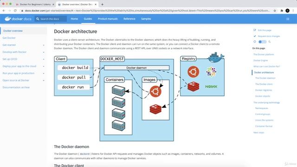Jump to Next steps in page contents
297x167 pixels.
click(x=258, y=133)
